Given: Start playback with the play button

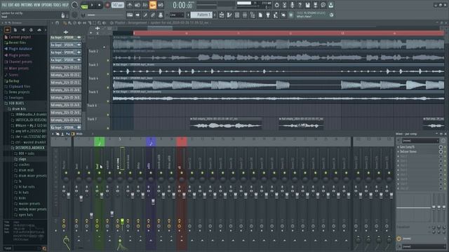Looking at the screenshot, I should coord(92,5).
